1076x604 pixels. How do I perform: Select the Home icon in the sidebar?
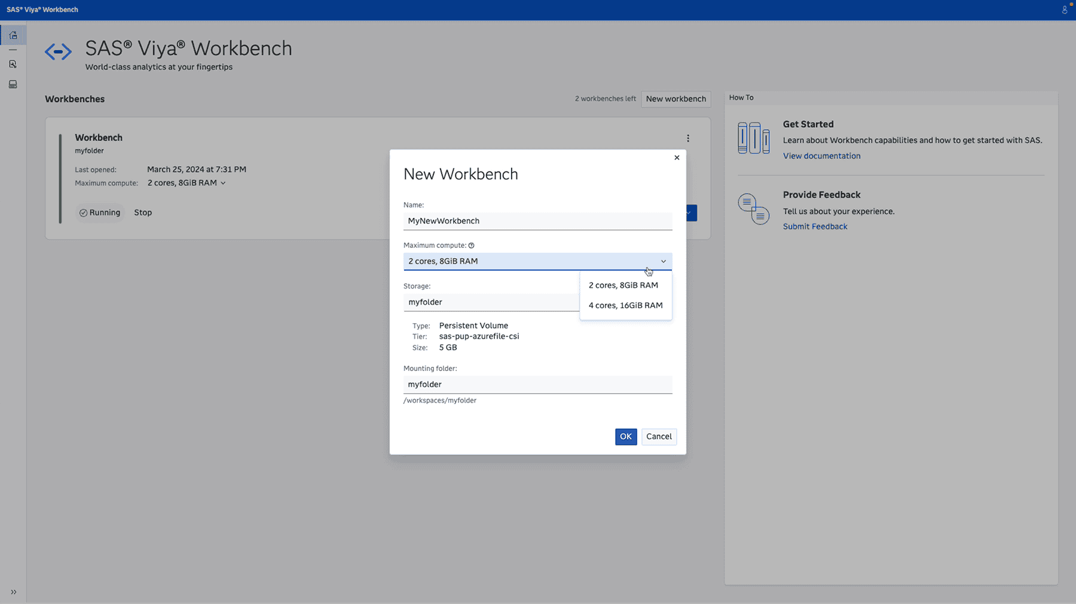13,35
